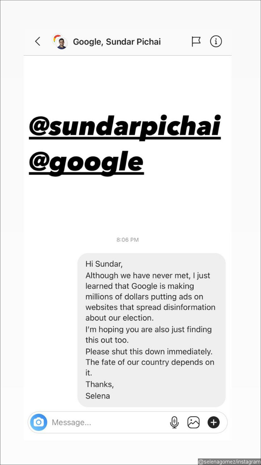
Task: Open the "Google, Sundar Pichai" chat title
Action: 117,42
